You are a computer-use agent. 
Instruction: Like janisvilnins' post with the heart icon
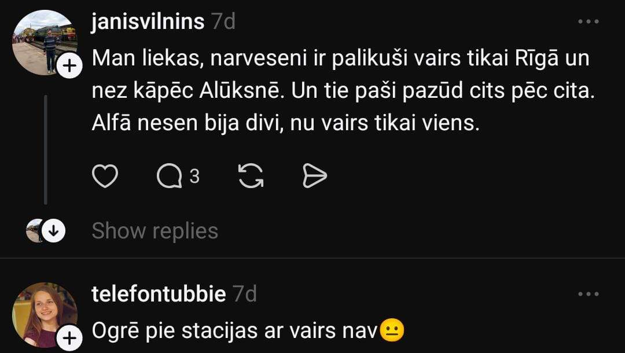105,176
